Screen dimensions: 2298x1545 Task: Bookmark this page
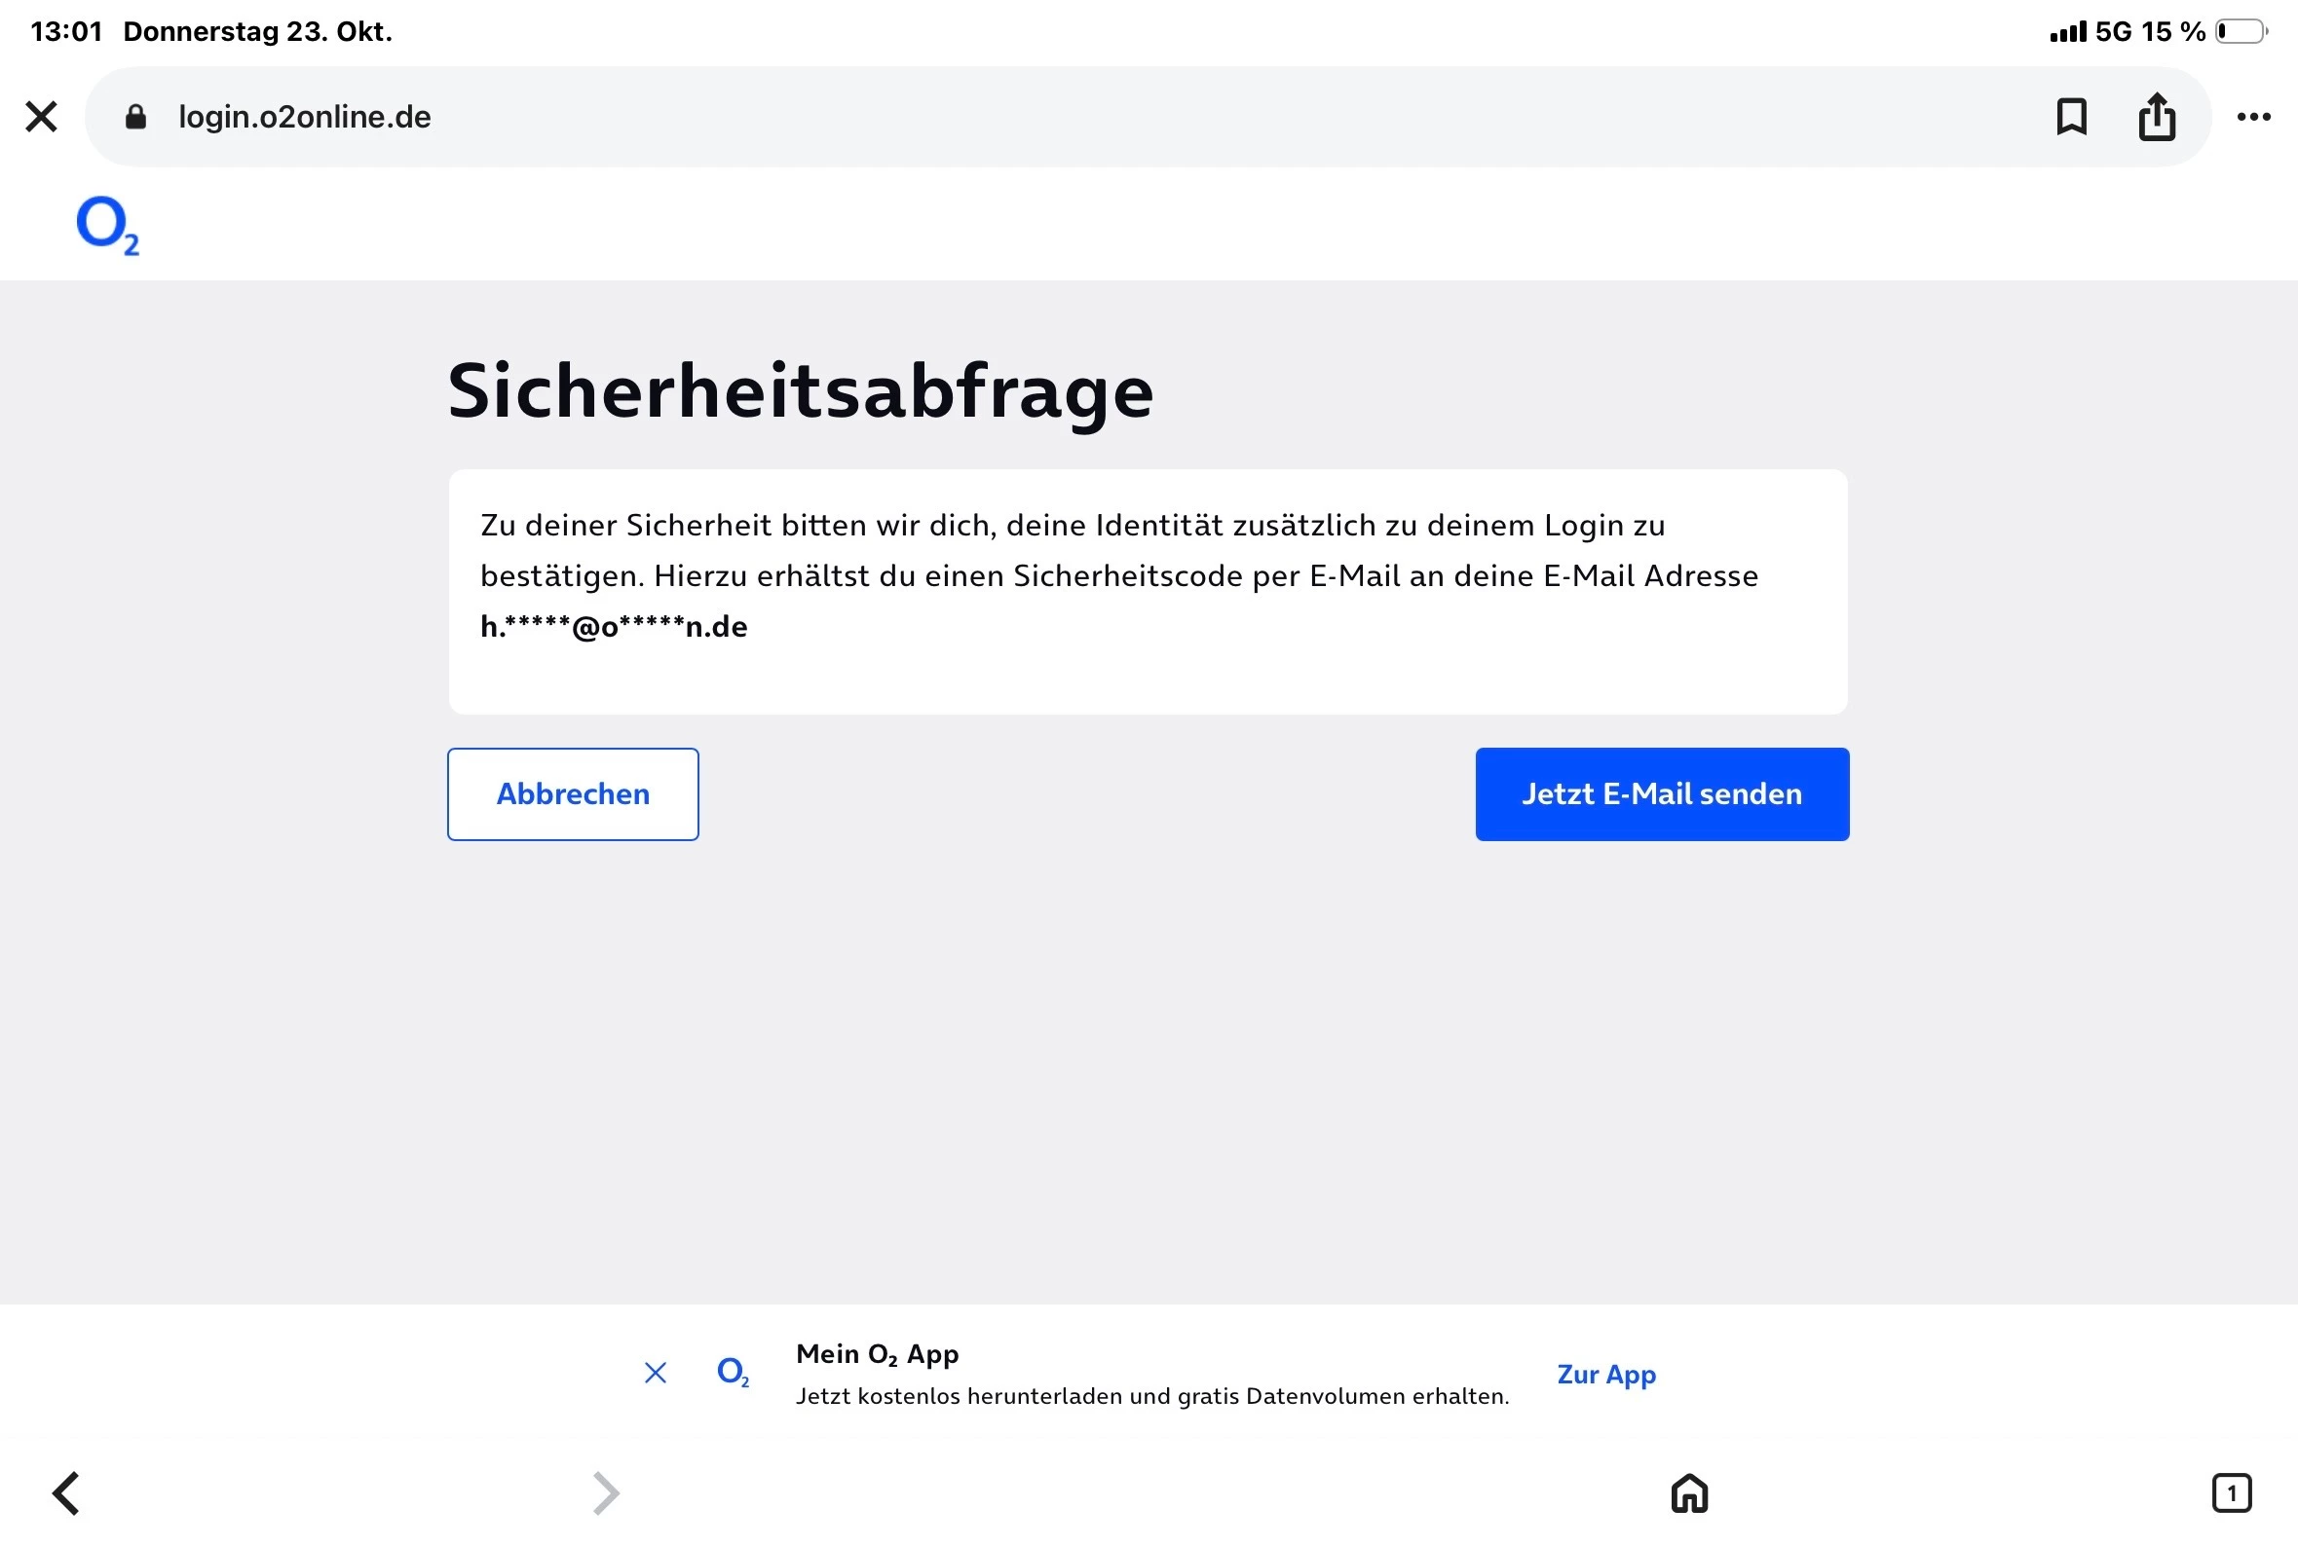click(2071, 116)
